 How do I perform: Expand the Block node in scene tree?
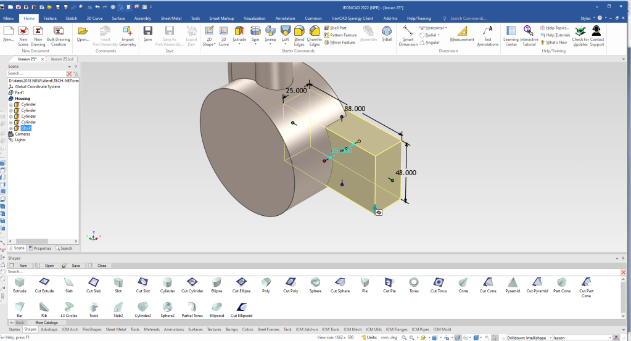point(11,128)
